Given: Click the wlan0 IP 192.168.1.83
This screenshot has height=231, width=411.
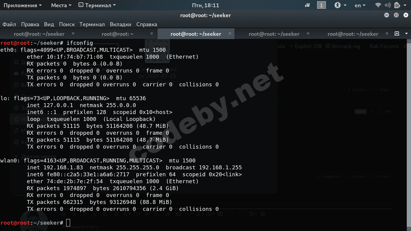Looking at the screenshot, I should (63, 168).
